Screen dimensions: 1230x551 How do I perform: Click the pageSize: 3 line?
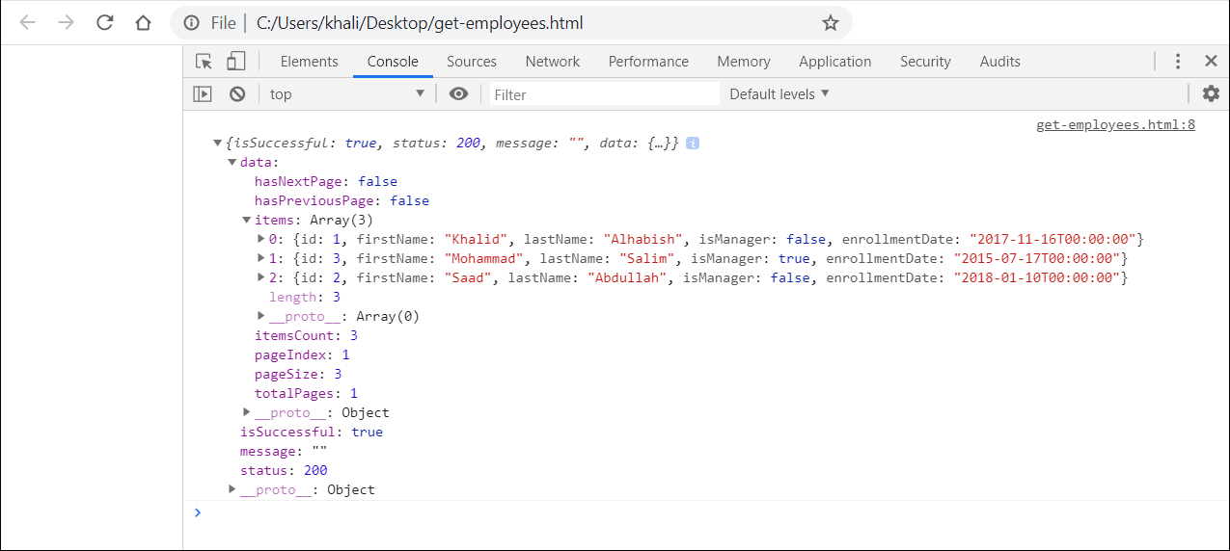pyautogui.click(x=298, y=374)
